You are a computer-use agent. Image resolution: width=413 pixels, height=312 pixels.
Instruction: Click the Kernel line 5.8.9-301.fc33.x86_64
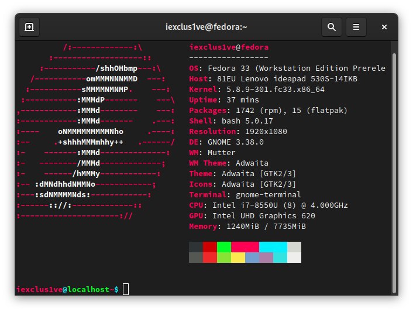257,90
